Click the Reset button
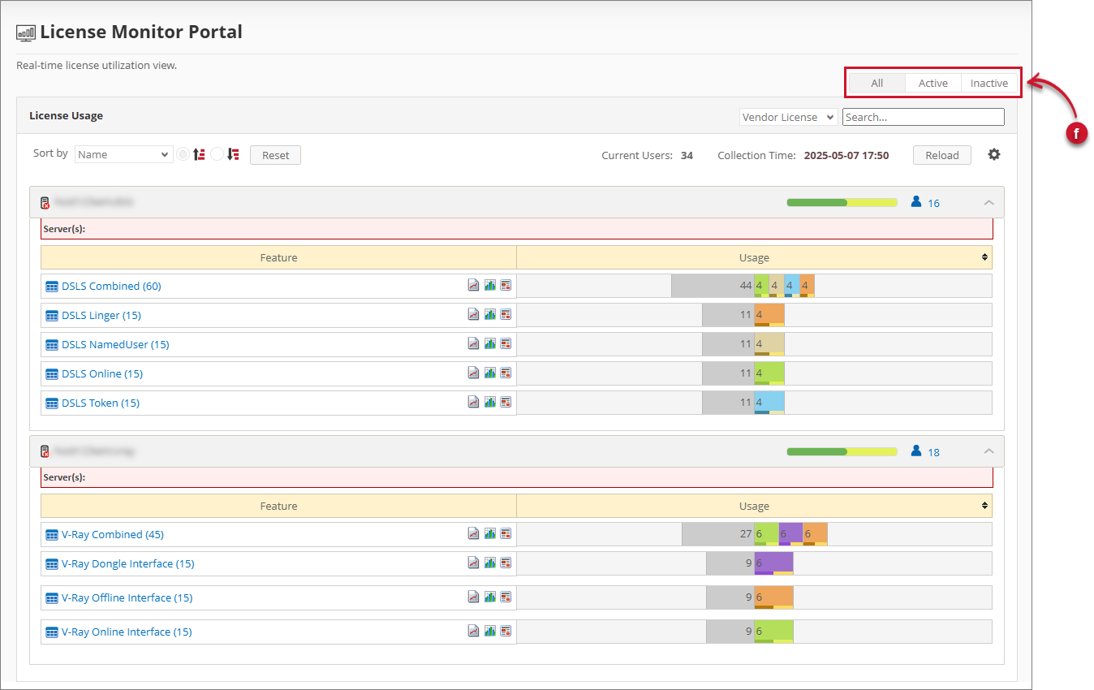1094x690 pixels. click(x=275, y=155)
